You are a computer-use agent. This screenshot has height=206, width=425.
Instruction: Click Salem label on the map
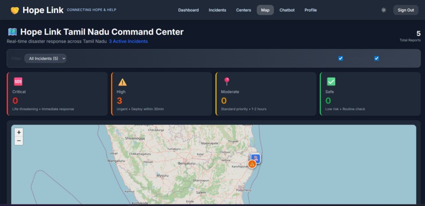click(201, 192)
